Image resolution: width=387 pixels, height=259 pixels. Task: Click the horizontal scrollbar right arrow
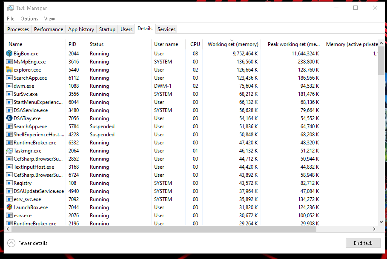tap(374, 229)
